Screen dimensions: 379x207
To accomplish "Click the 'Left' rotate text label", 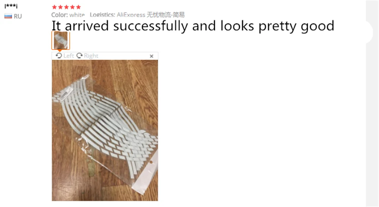I will (x=69, y=56).
